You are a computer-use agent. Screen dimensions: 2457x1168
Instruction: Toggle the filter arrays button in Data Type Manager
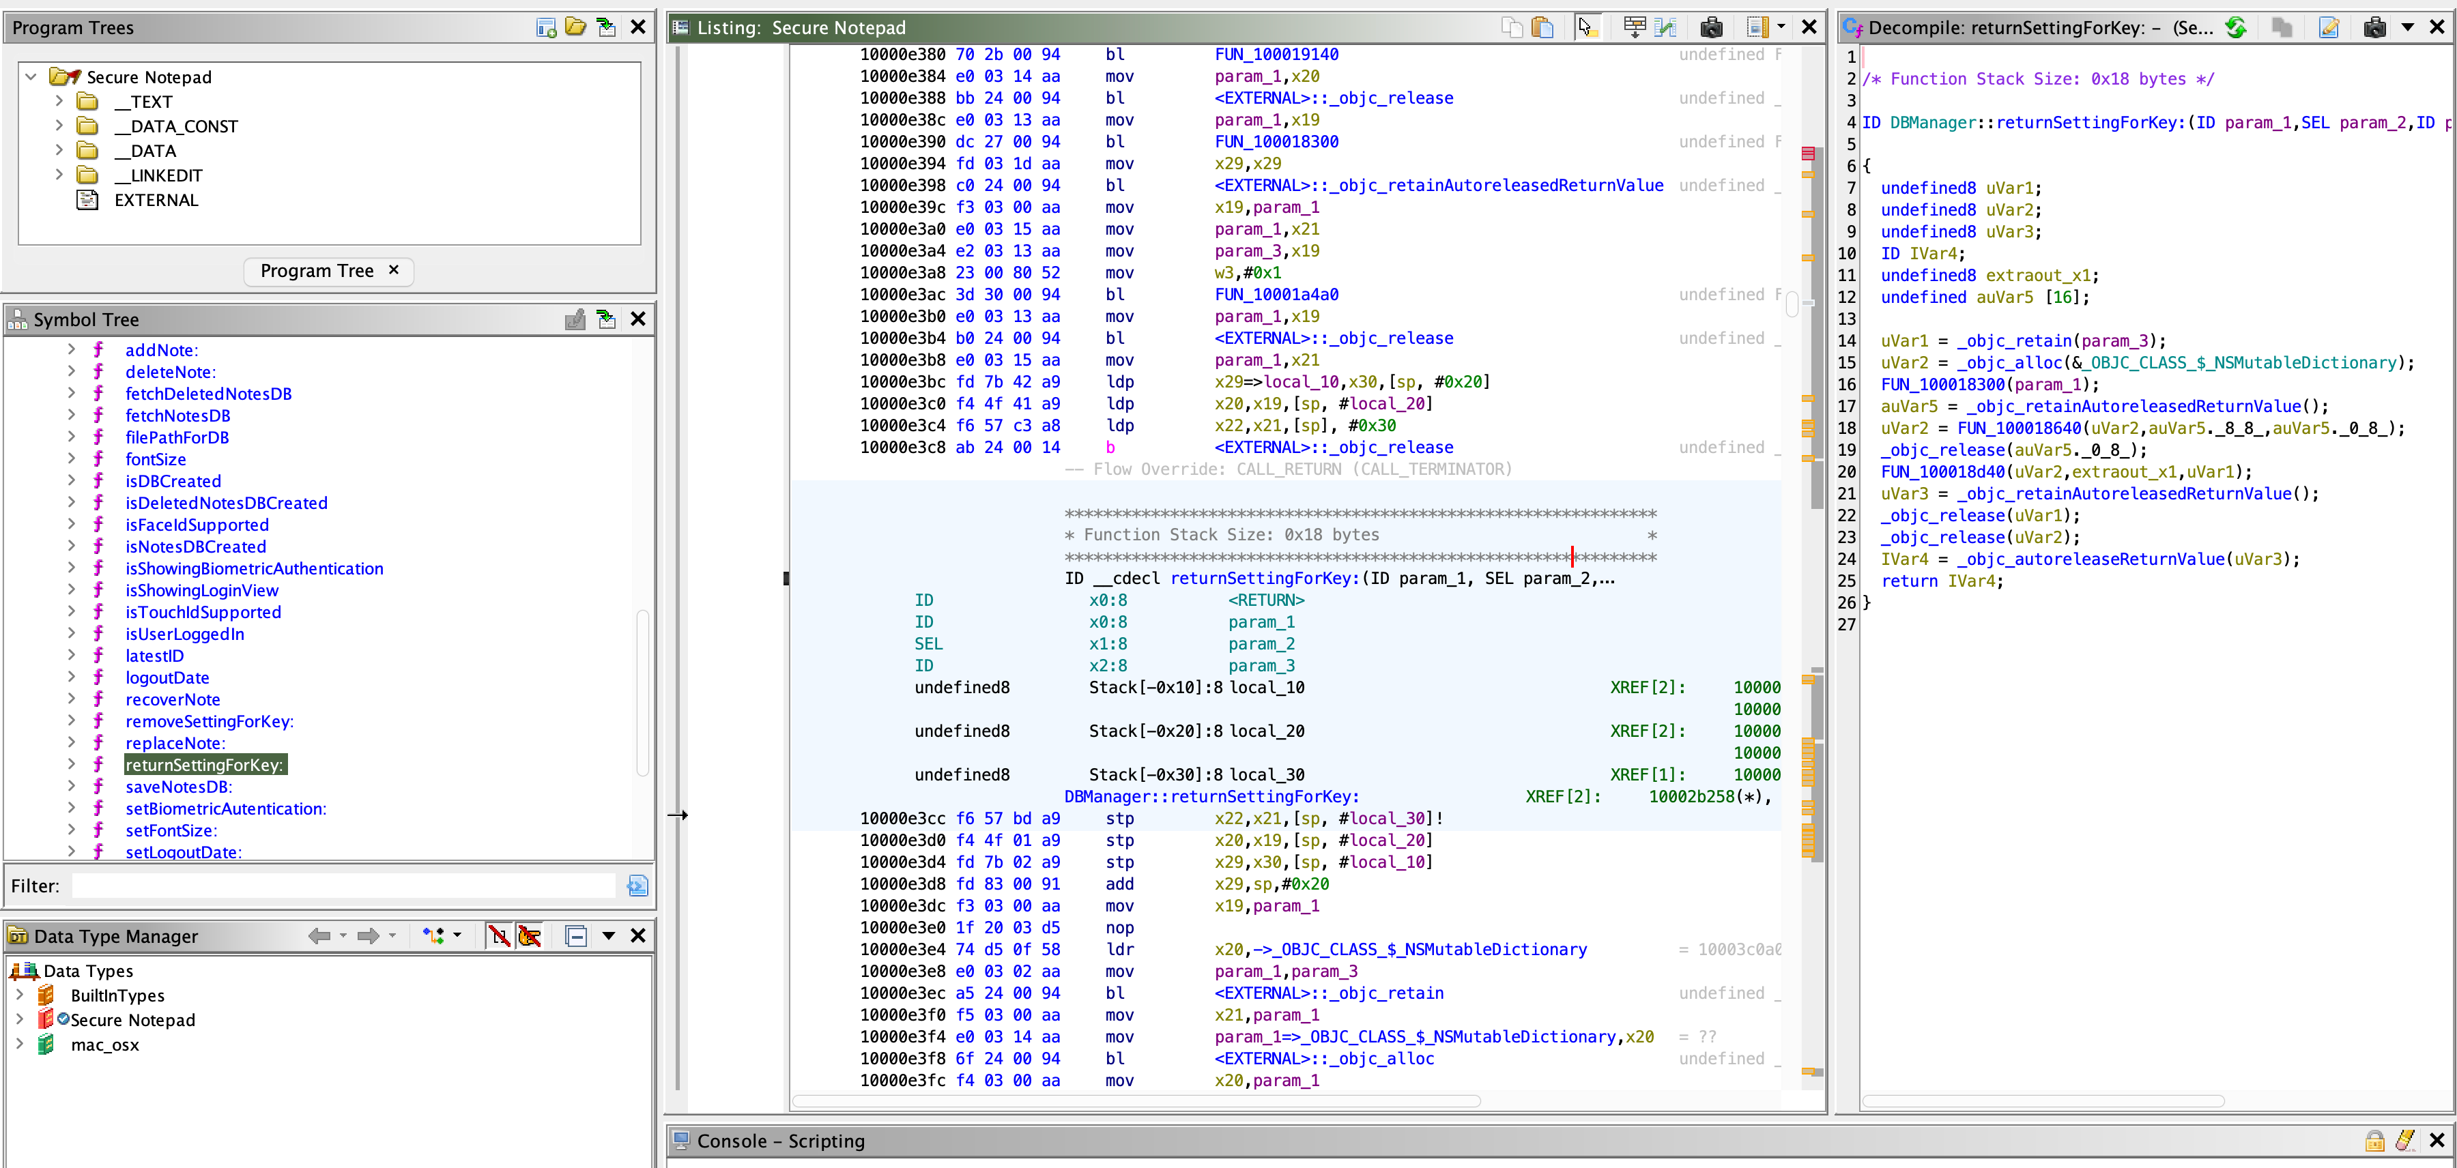click(x=499, y=936)
